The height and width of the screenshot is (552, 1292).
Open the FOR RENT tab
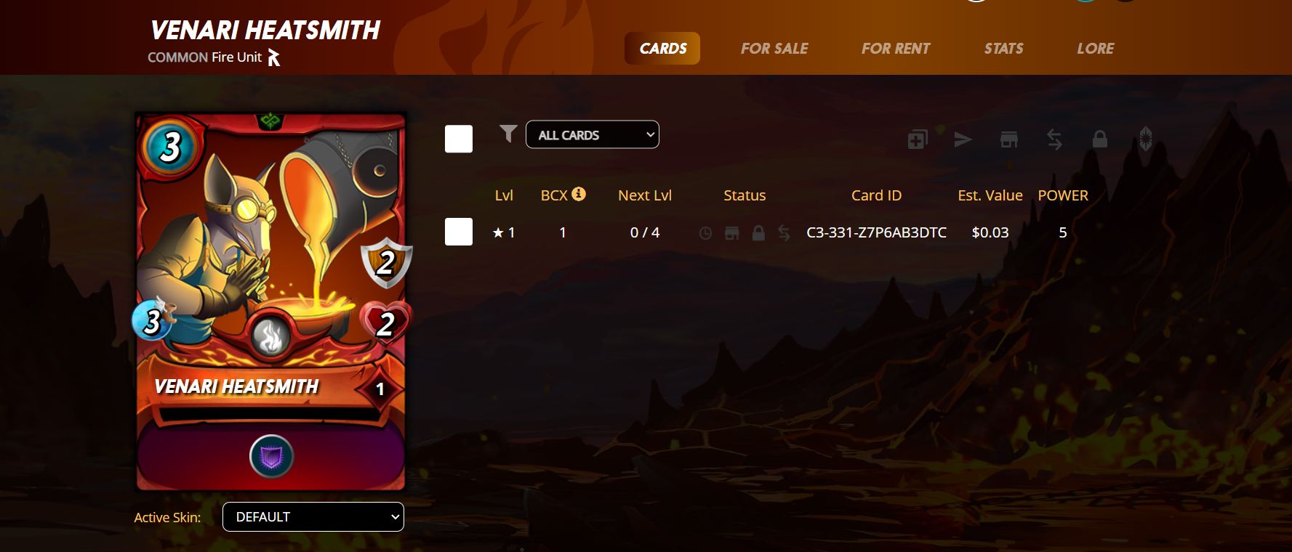click(x=896, y=49)
